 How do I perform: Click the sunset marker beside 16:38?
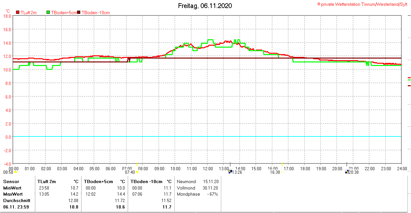(282, 172)
